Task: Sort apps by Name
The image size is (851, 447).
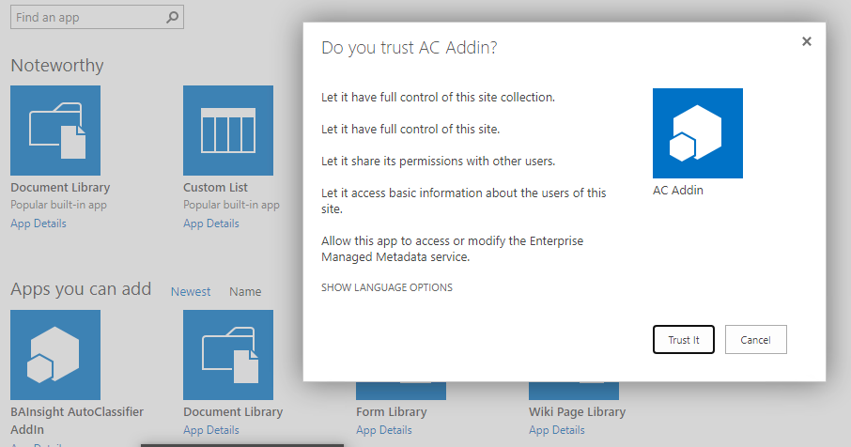Action: coord(245,292)
